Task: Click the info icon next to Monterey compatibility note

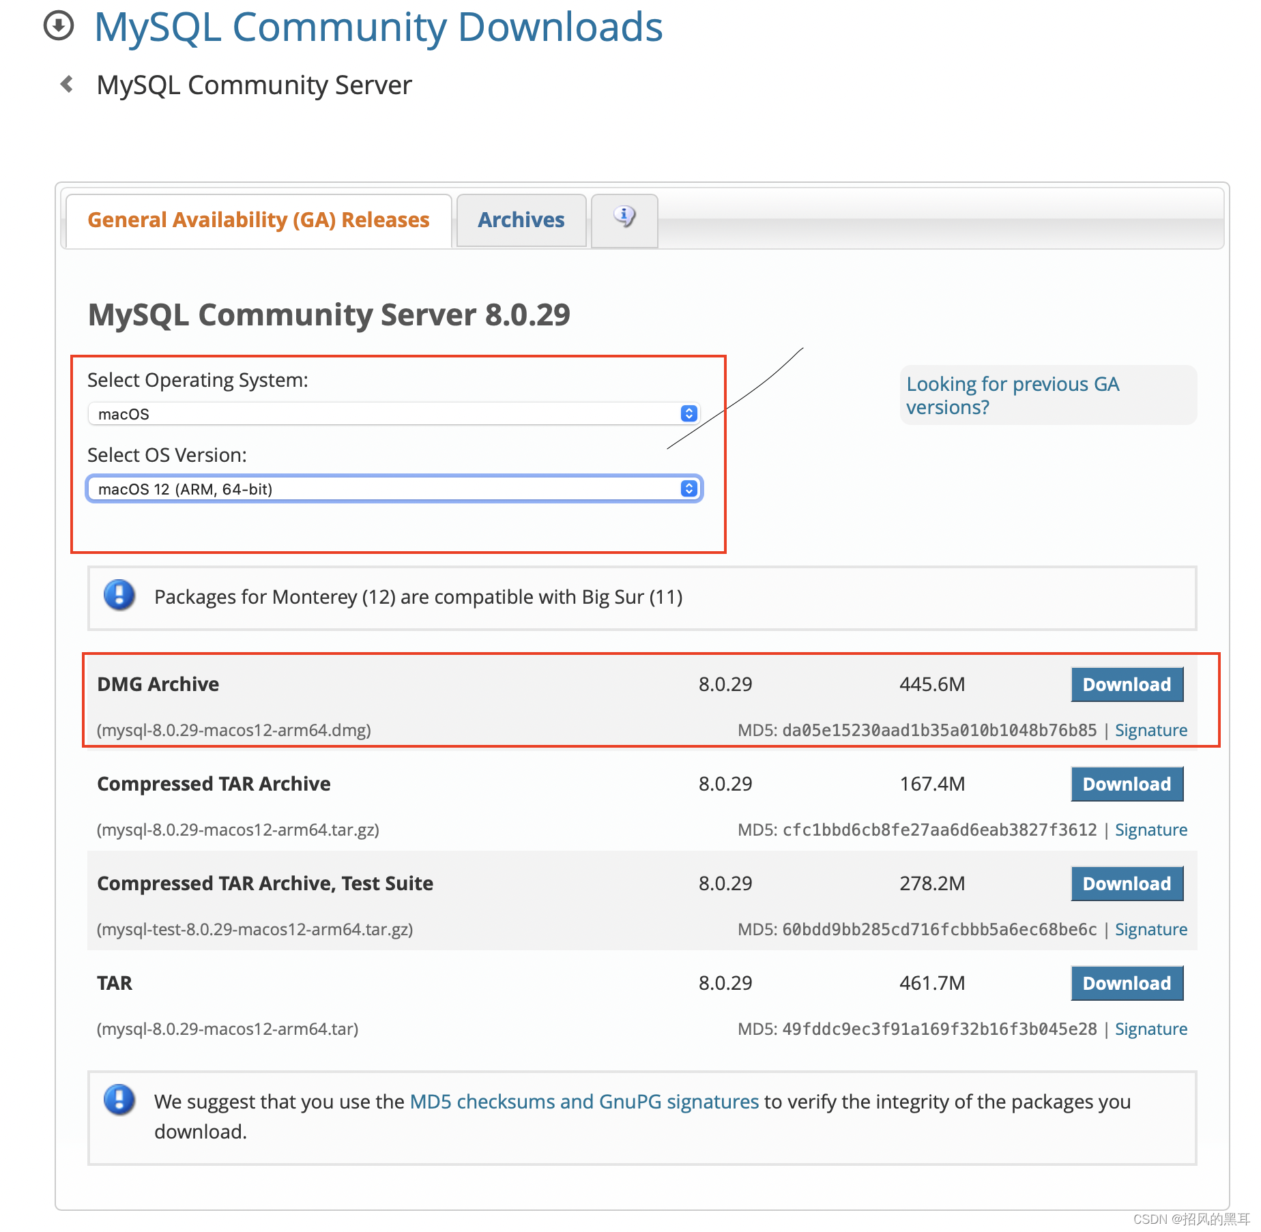Action: [x=119, y=596]
